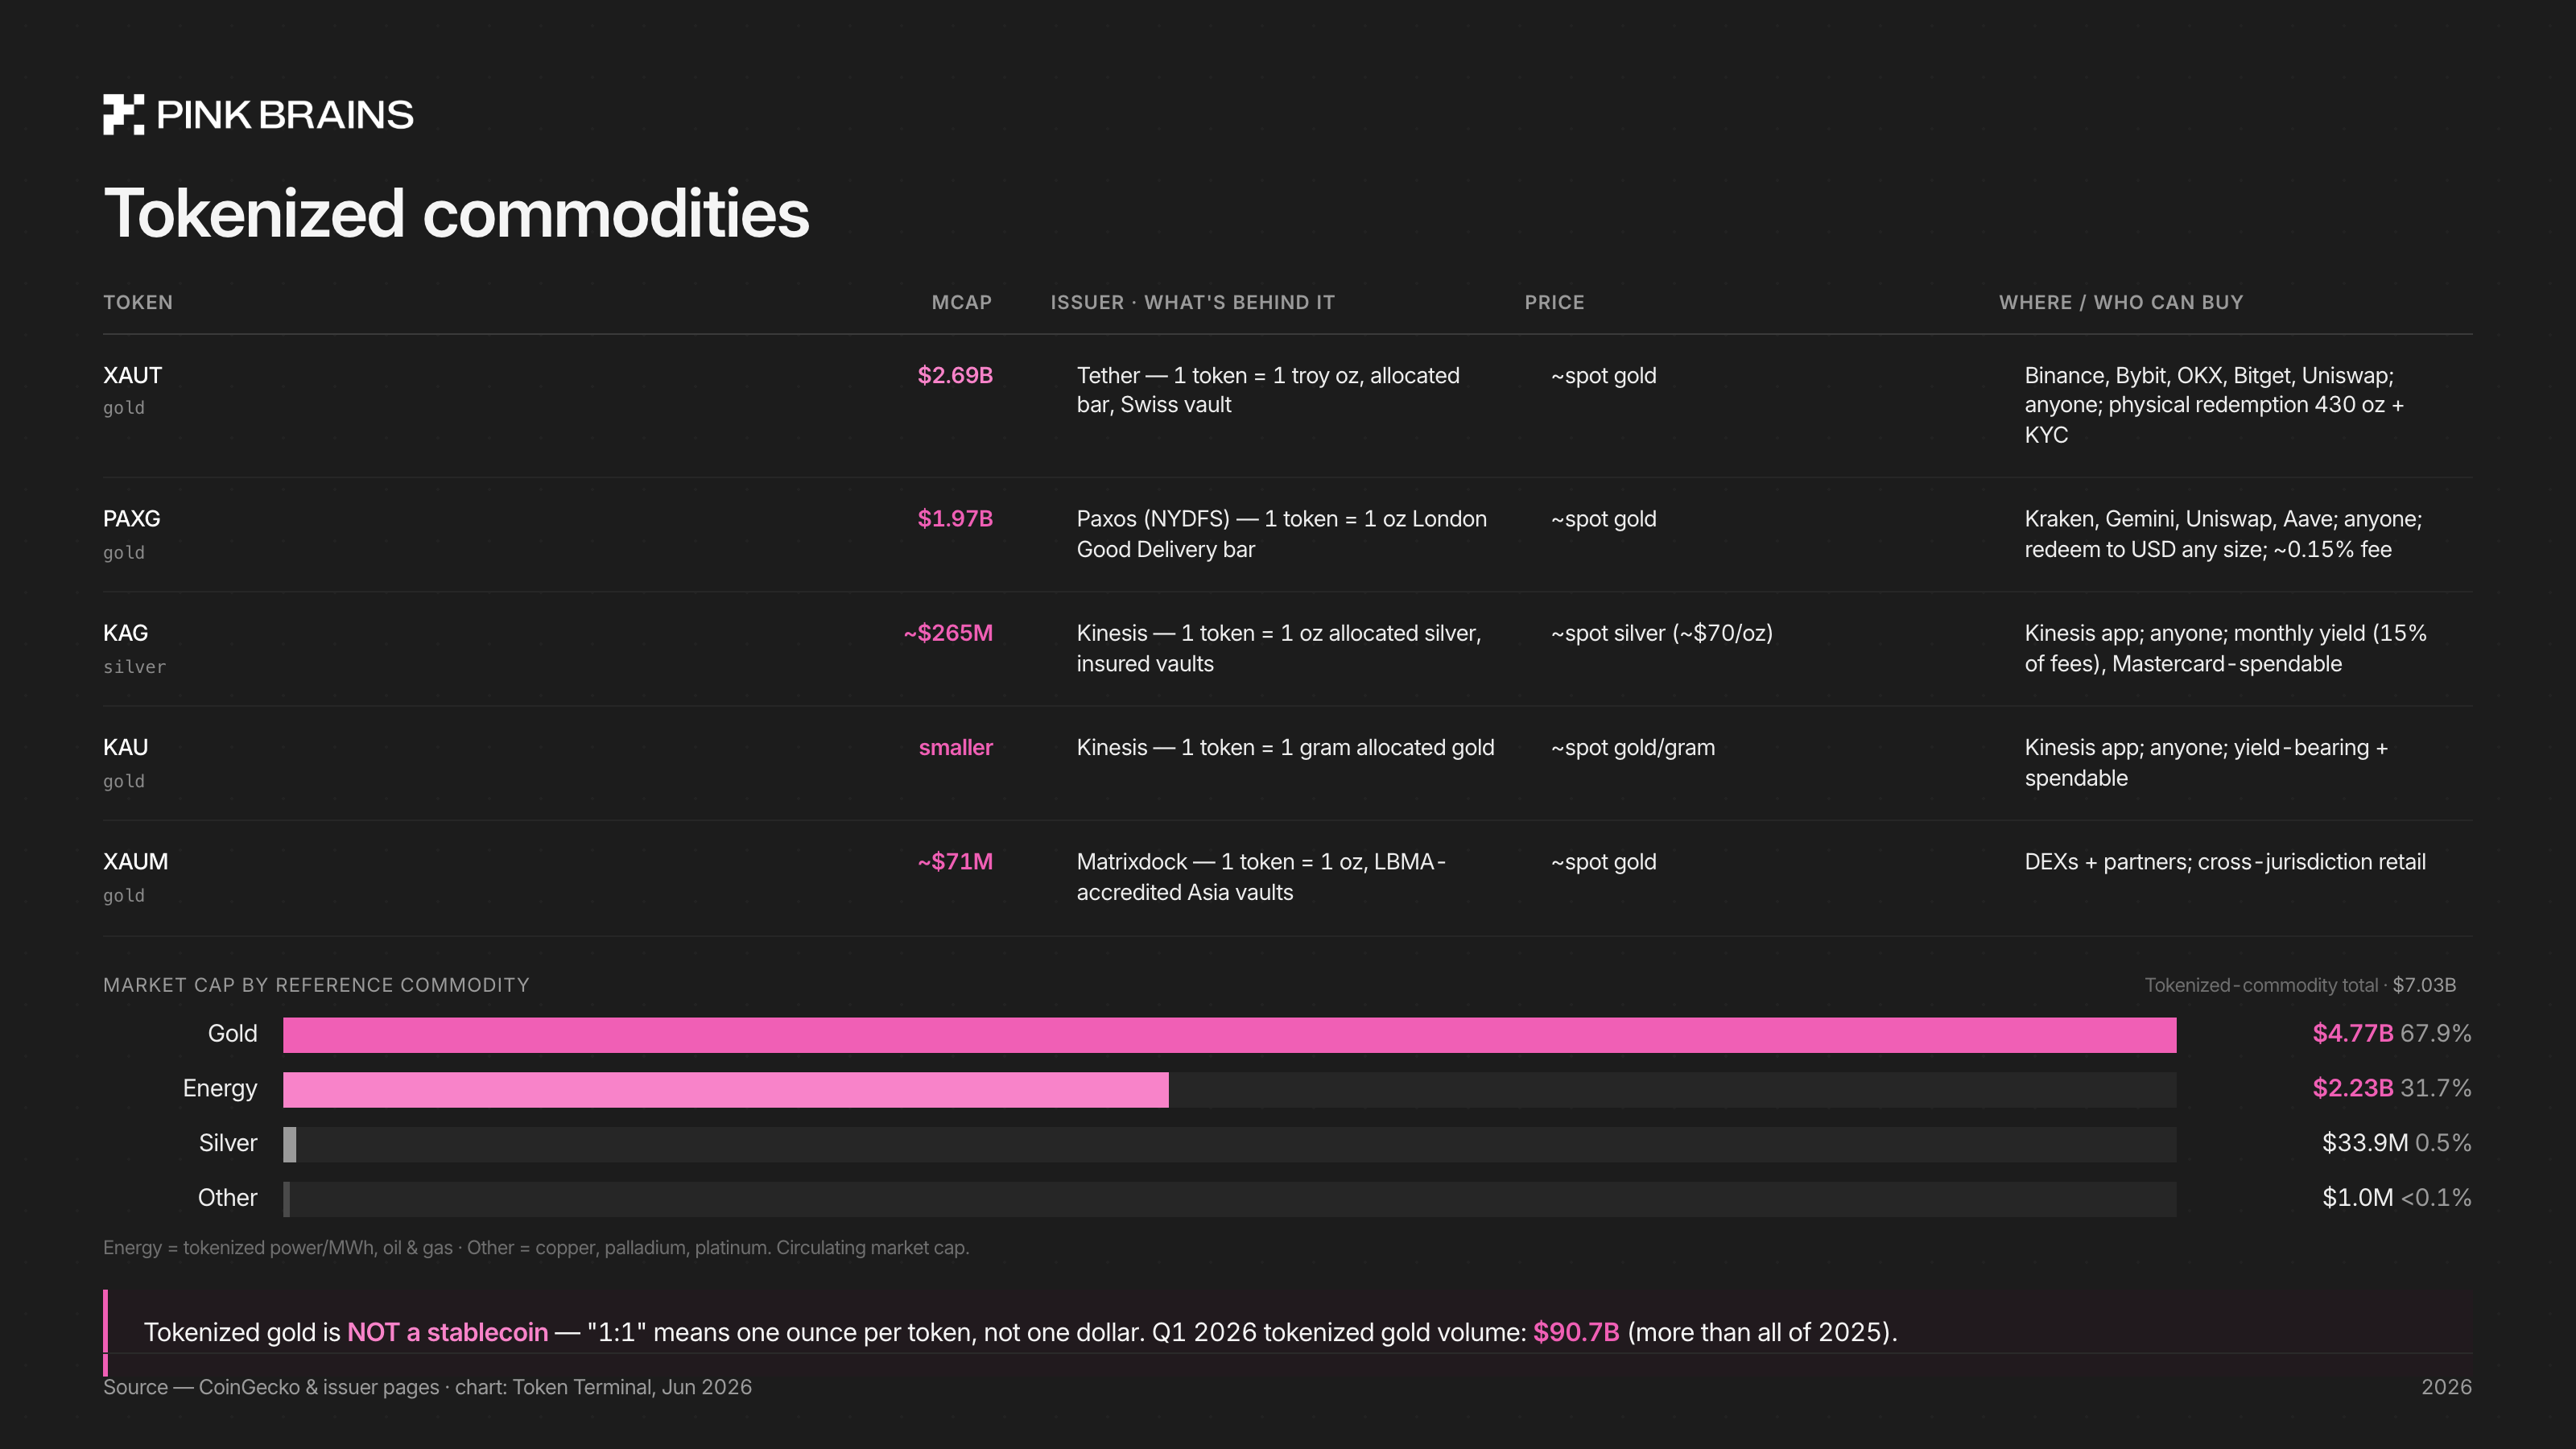Image resolution: width=2576 pixels, height=1449 pixels.
Task: Click the PRICE column header
Action: pyautogui.click(x=1554, y=302)
